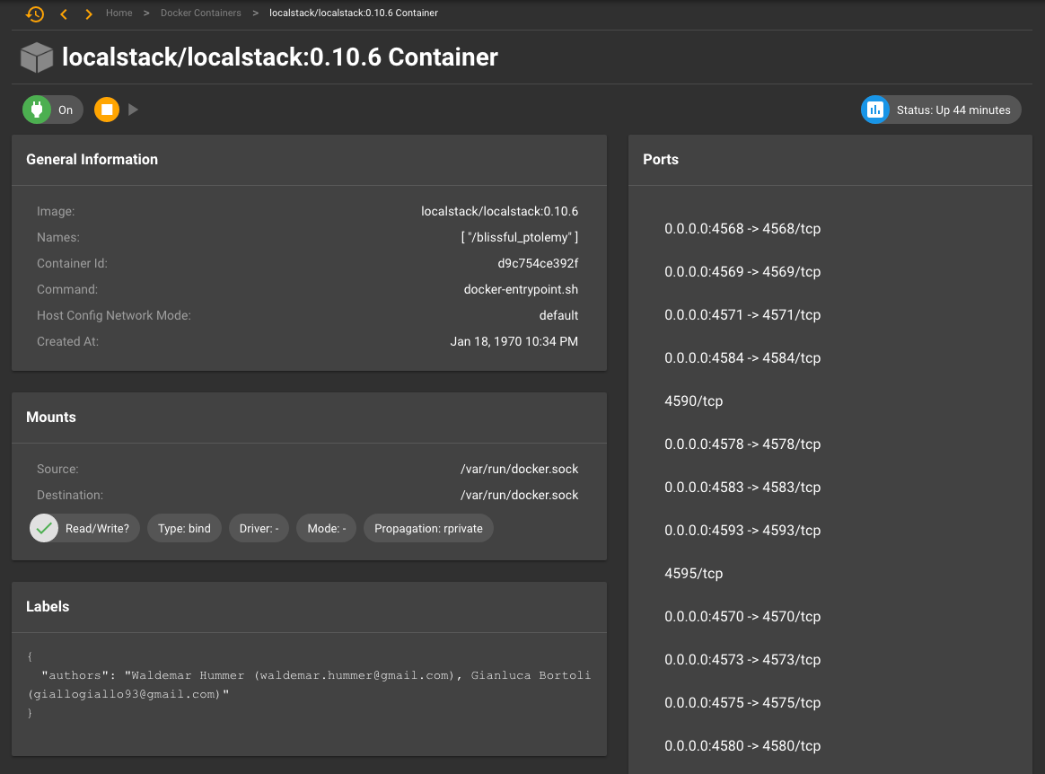Viewport: 1045px width, 774px height.
Task: Select the name value /blissful_ptolemy
Action: click(520, 237)
